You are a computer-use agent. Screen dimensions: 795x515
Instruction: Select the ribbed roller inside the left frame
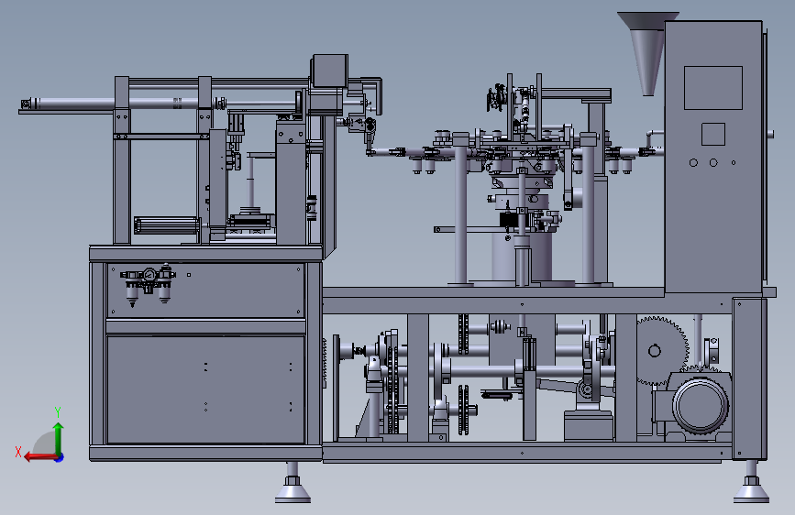166,225
